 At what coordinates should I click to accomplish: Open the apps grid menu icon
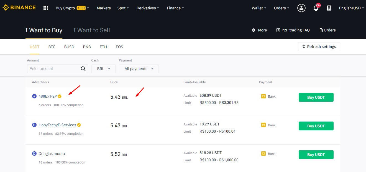[x=46, y=8]
